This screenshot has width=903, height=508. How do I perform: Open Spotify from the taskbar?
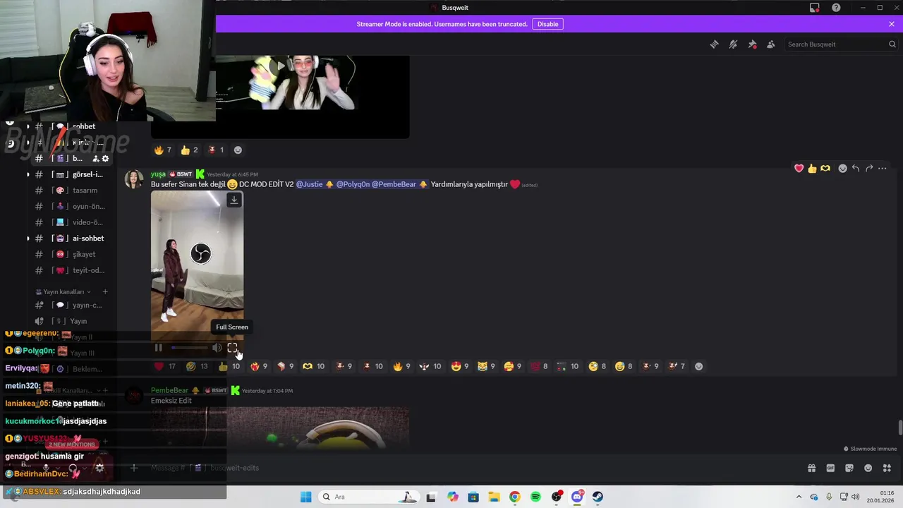point(535,497)
